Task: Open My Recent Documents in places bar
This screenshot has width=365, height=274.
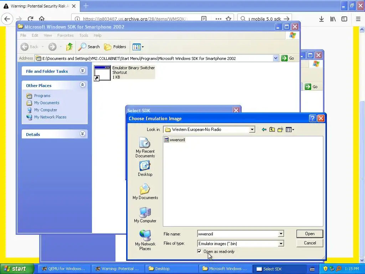Action: coord(145,147)
